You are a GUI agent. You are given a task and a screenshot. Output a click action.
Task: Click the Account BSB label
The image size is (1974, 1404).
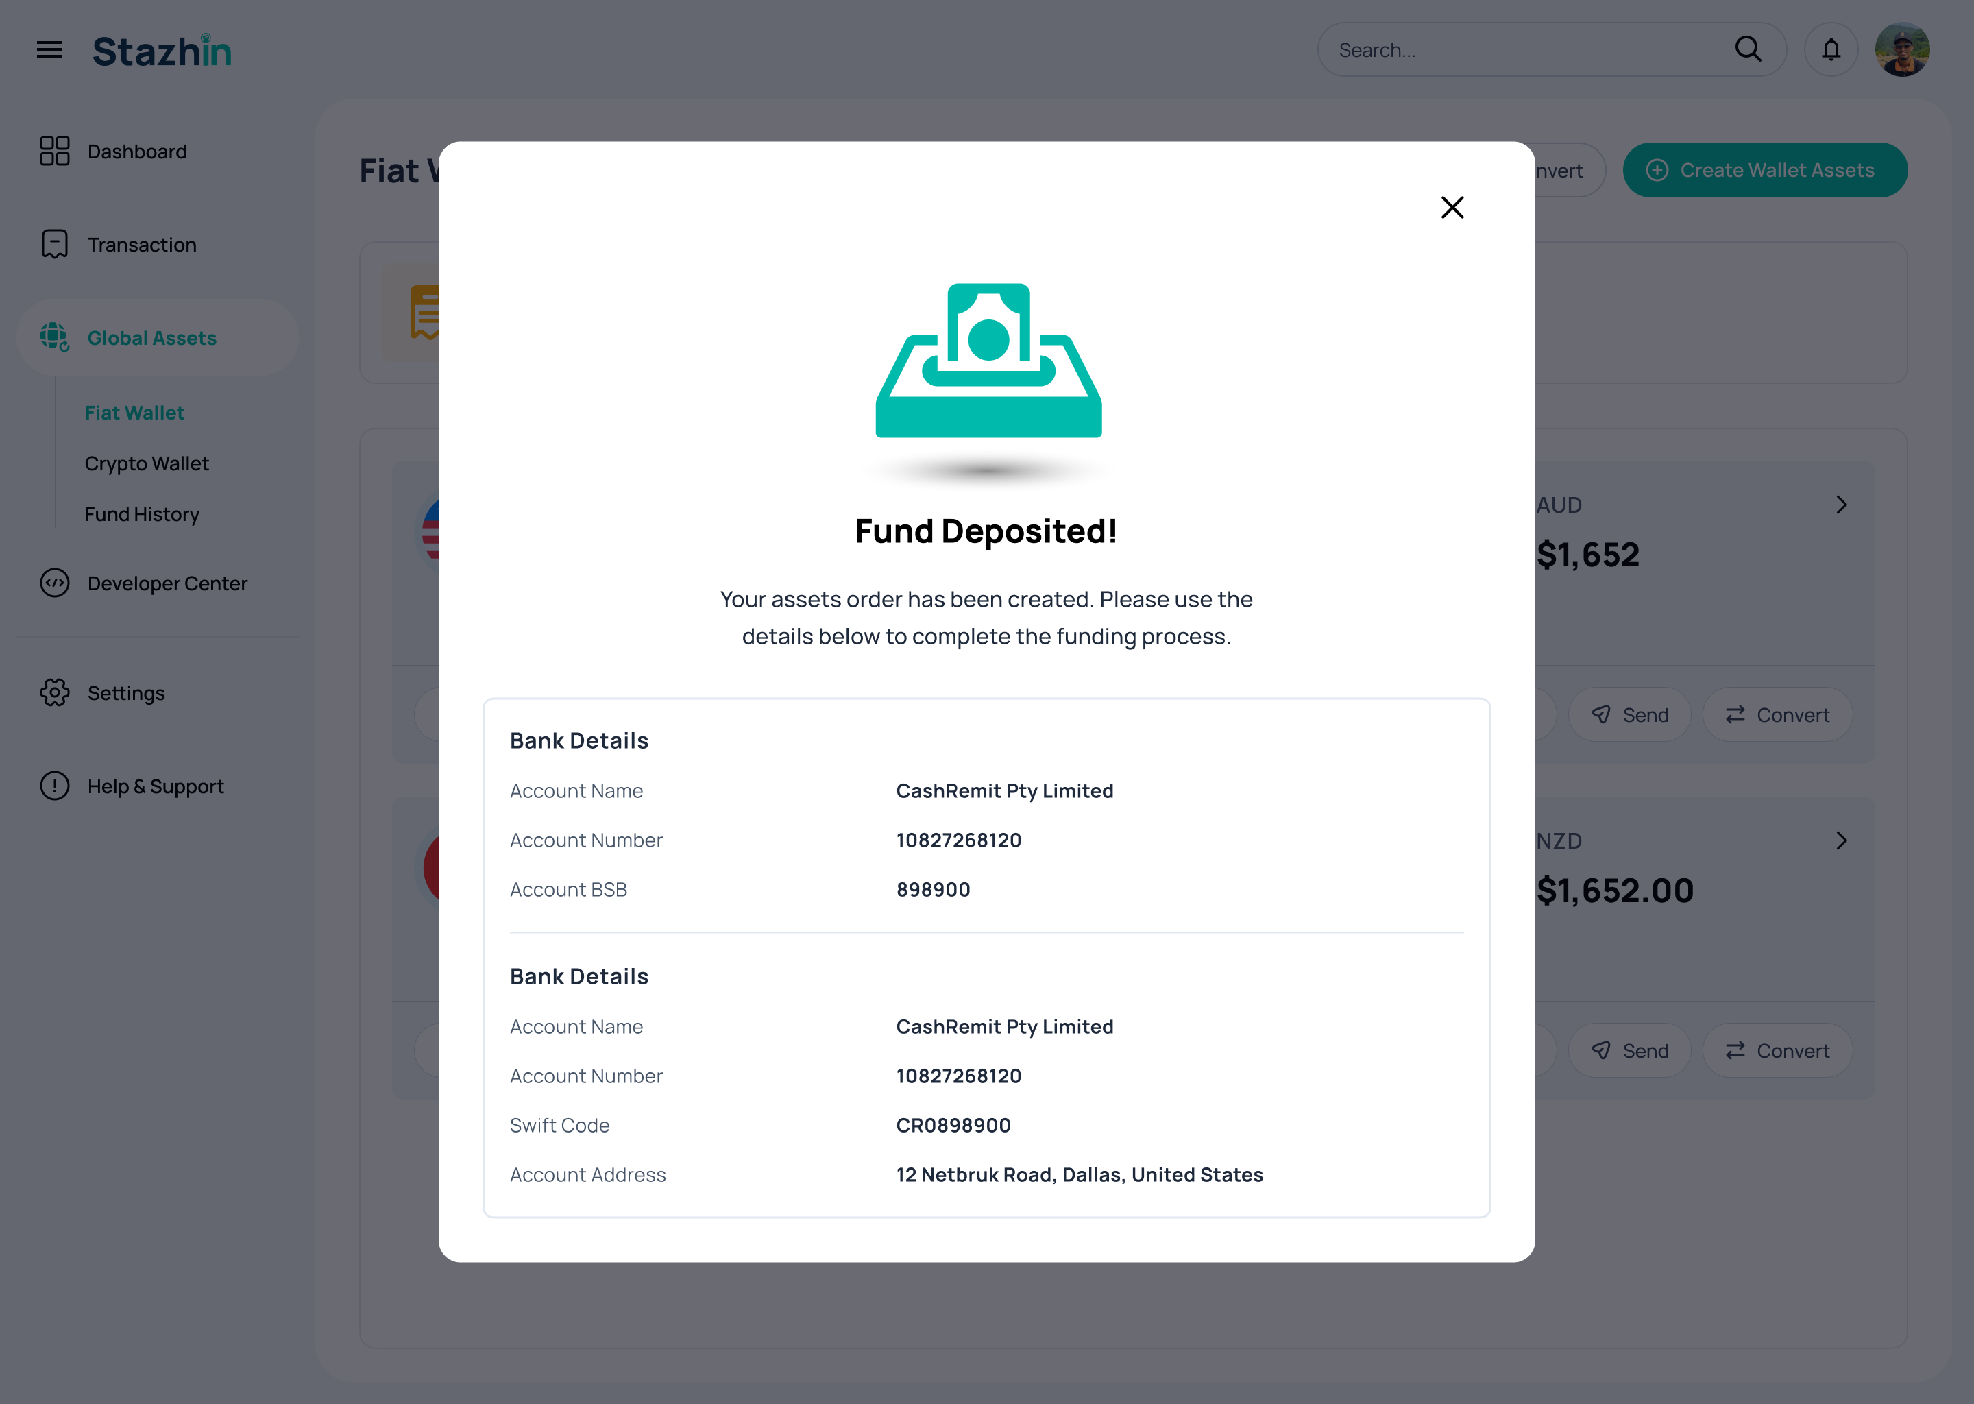tap(569, 891)
